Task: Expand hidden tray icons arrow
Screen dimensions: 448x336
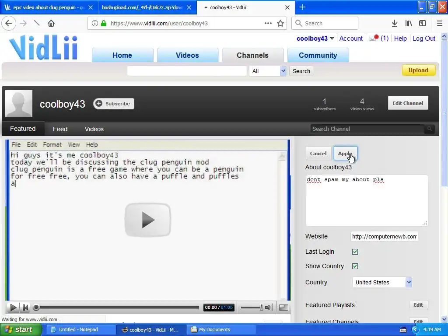Action: [x=415, y=330]
